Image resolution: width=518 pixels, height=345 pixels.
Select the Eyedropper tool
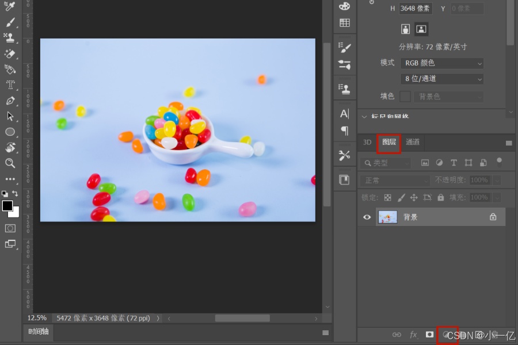[10, 6]
